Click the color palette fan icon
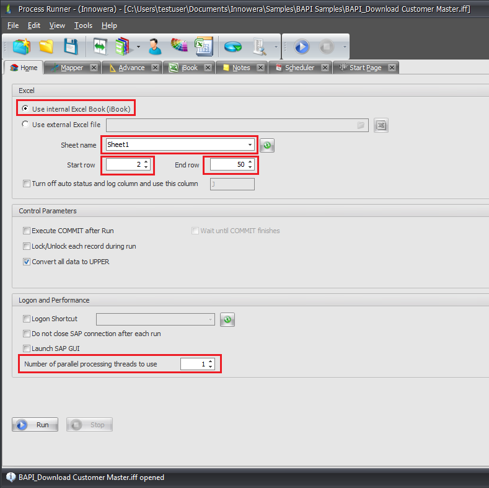Image resolution: width=489 pixels, height=488 pixels. [178, 47]
